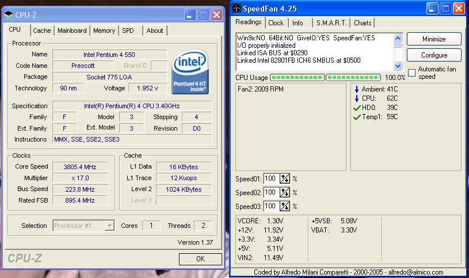469x278 pixels.
Task: Click the Revision value 'D0'
Action: coord(197,128)
